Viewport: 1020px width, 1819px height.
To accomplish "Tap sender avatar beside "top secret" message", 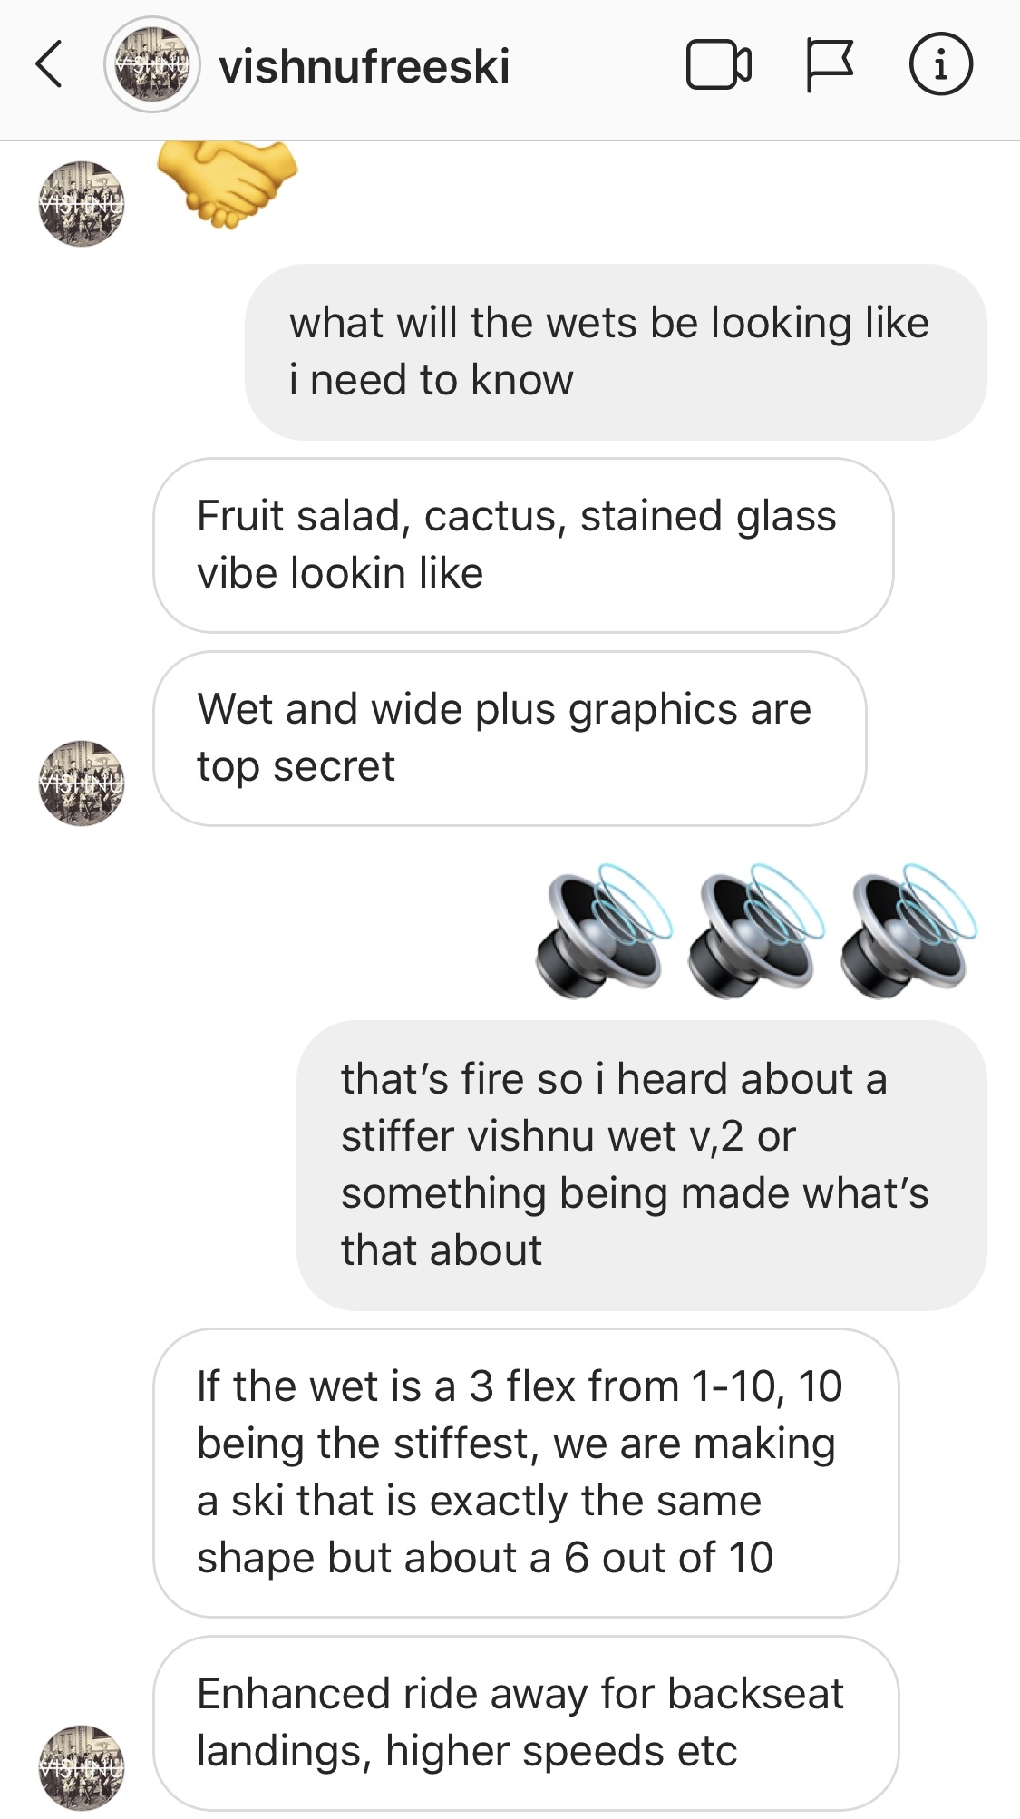I will pyautogui.click(x=82, y=783).
